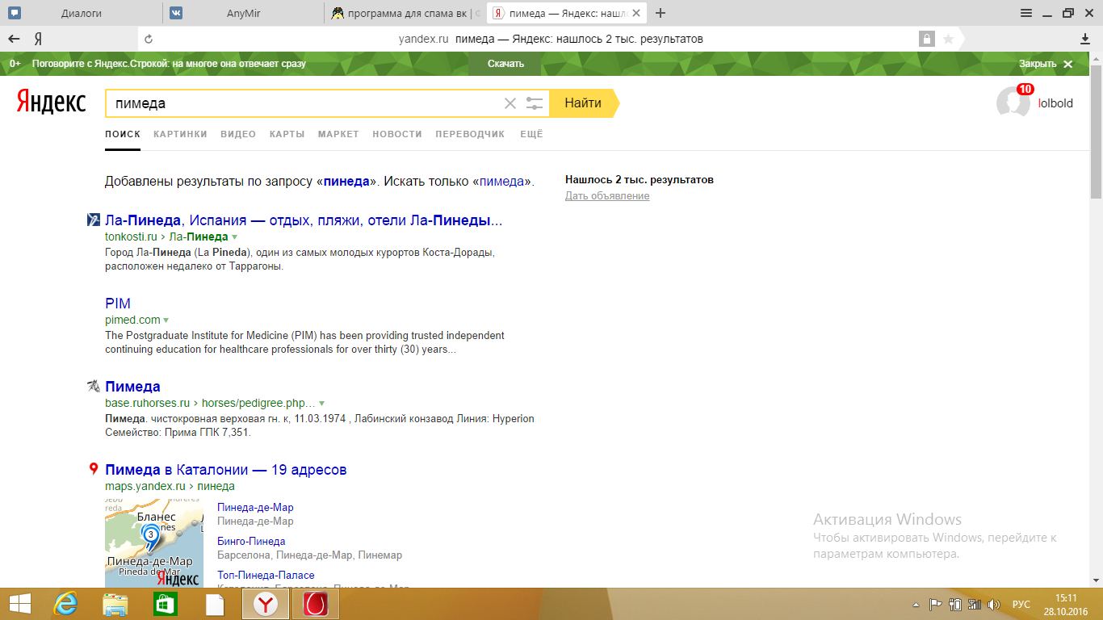The width and height of the screenshot is (1103, 620).
Task: Open the Windows Start button
Action: (x=20, y=604)
